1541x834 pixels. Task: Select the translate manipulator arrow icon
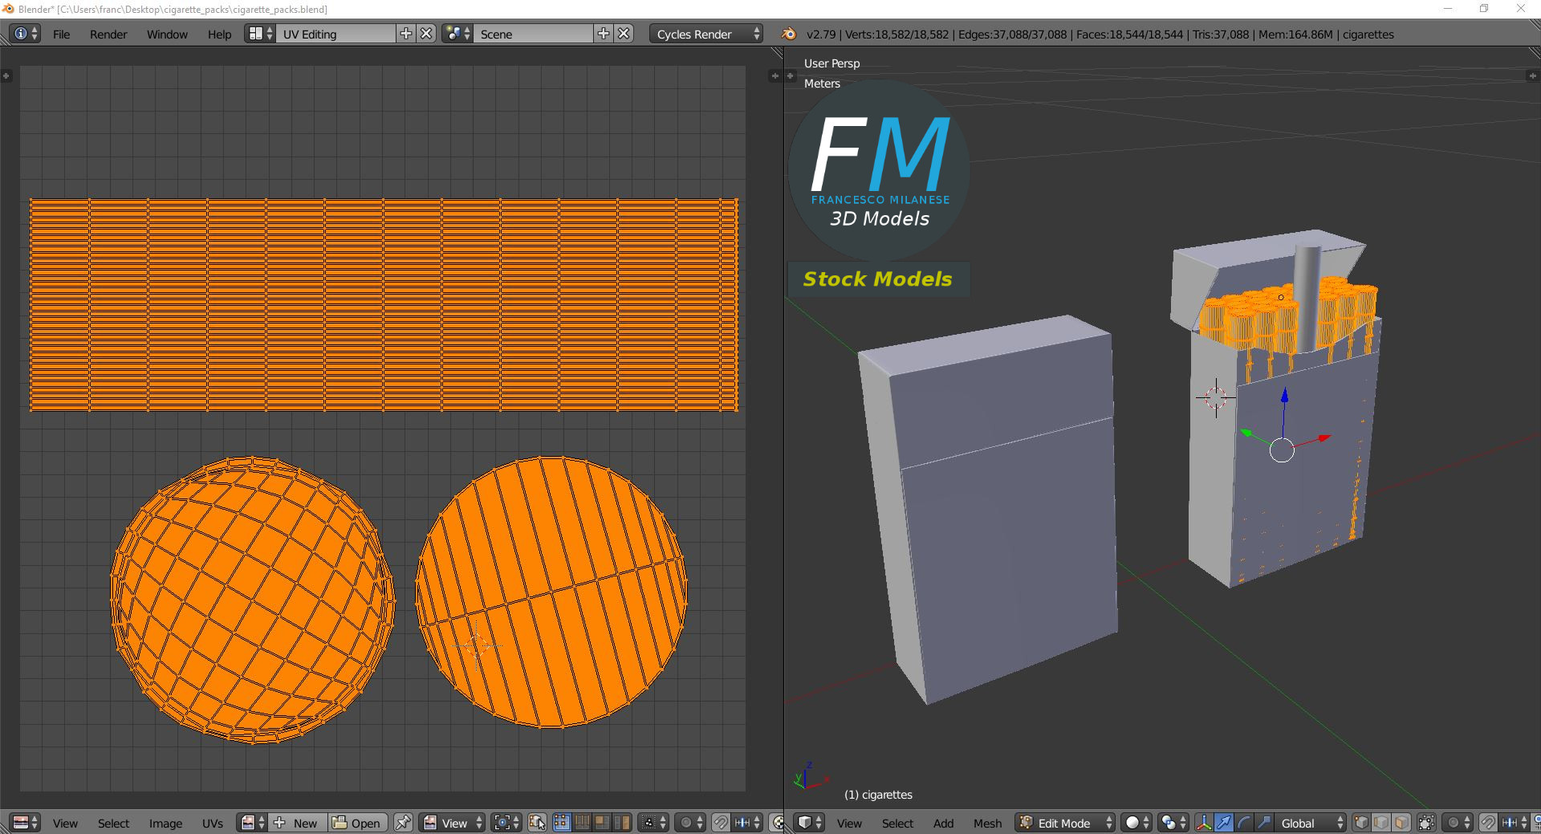coord(1224,823)
